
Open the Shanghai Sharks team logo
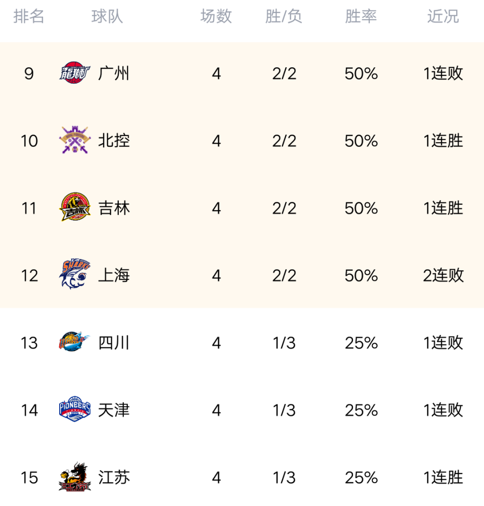tap(75, 274)
